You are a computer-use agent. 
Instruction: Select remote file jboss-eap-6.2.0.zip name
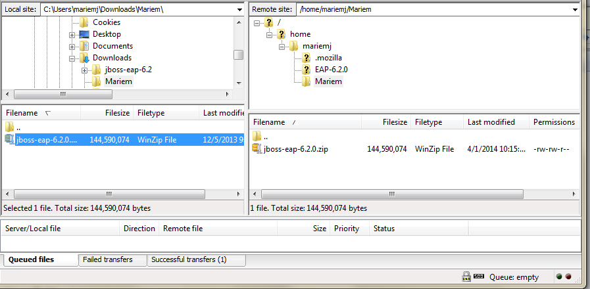click(296, 149)
